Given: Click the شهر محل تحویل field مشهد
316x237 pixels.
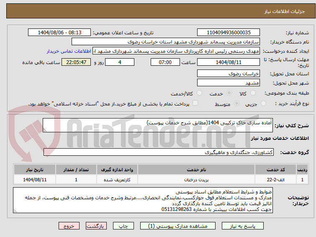Looking at the screenshot, I should 229,82.
